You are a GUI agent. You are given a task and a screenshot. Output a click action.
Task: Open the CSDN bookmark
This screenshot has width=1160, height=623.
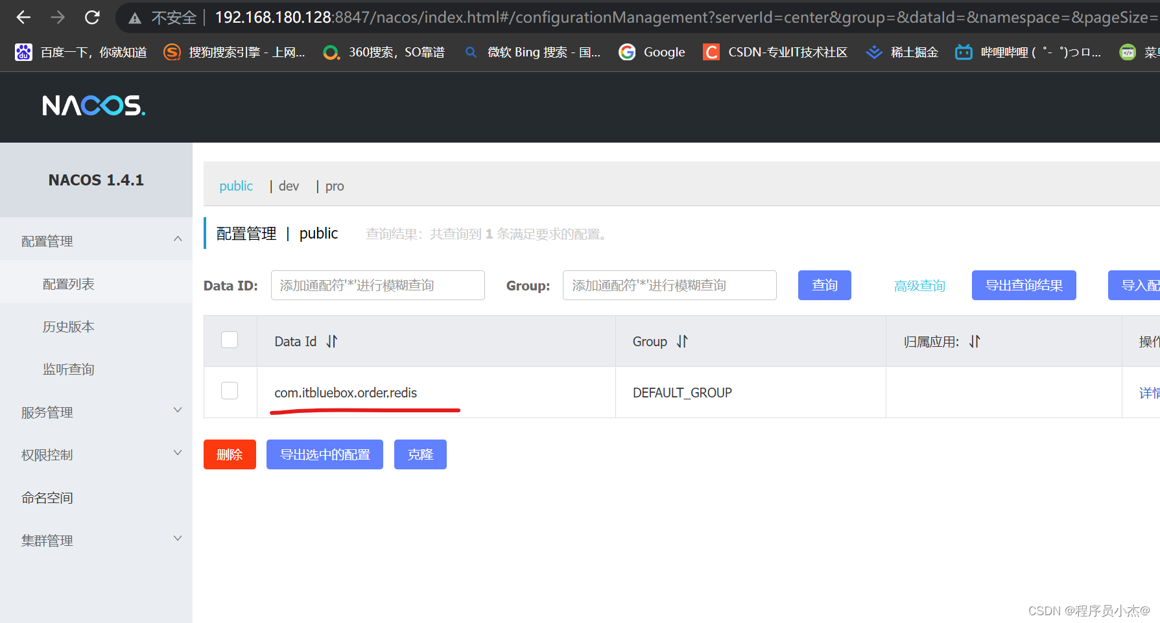point(775,52)
